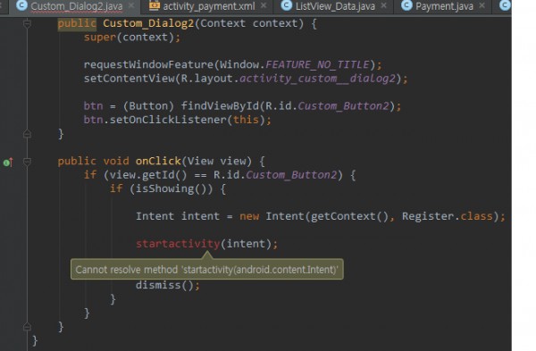Click the class icon on Custom_Dialog2.java tab
The image size is (536, 351).
click(21, 5)
